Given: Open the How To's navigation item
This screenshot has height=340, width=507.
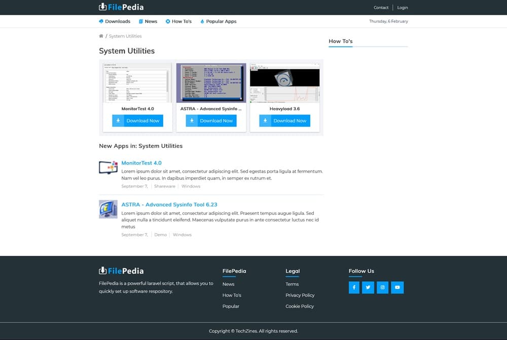Looking at the screenshot, I should 179,21.
